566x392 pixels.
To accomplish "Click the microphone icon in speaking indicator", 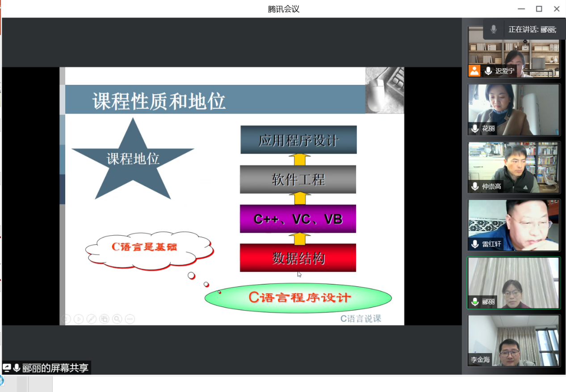I will click(x=494, y=29).
